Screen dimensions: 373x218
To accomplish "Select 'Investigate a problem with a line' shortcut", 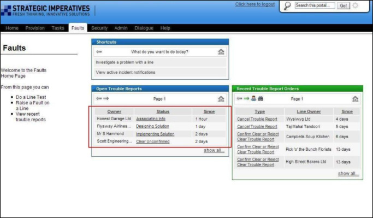I will pos(160,62).
